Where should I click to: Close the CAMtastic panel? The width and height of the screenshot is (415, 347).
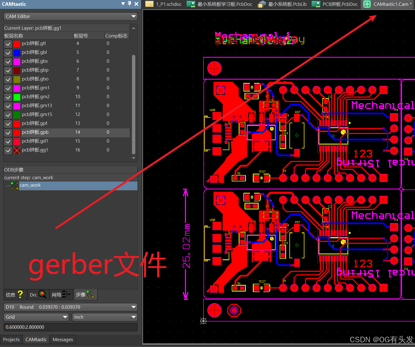(136, 4)
